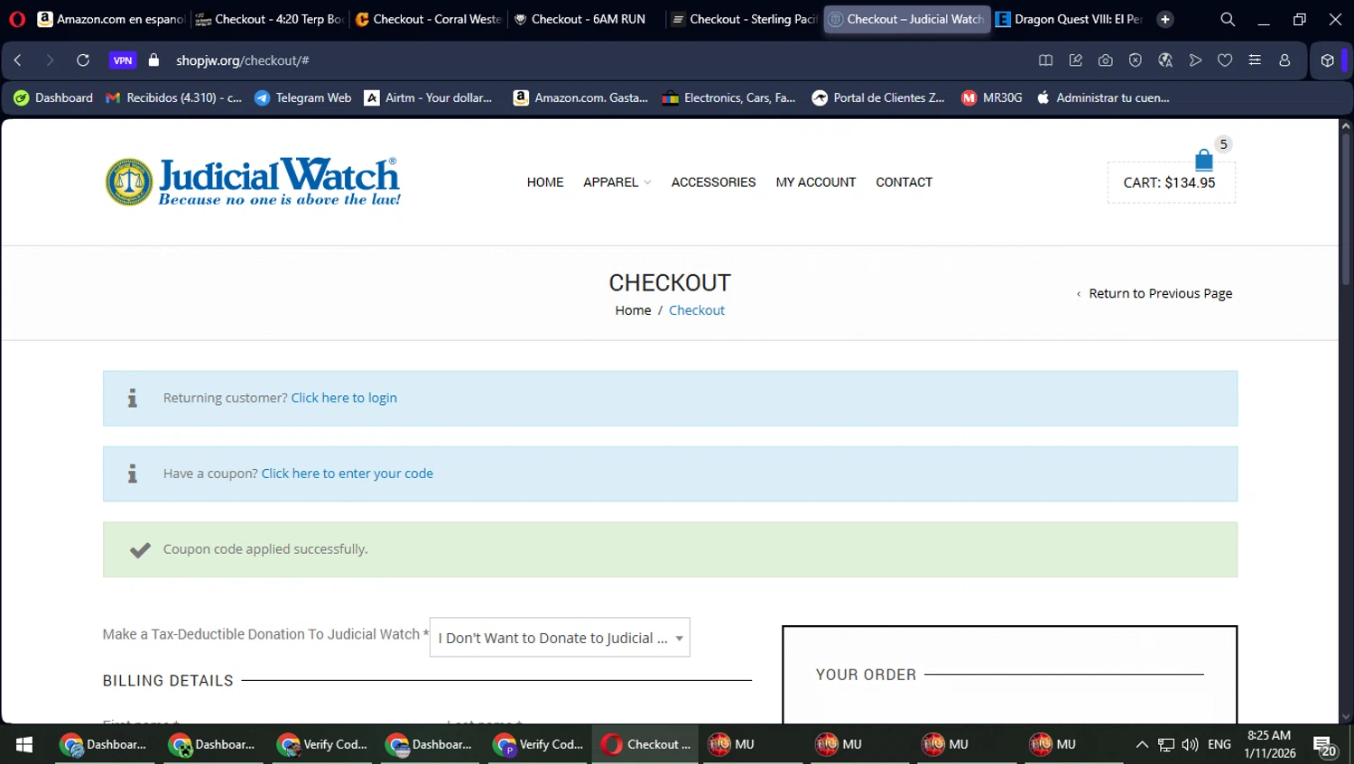Viewport: 1354px width, 764px height.
Task: Open the ad blocker shield icon
Action: tap(1136, 60)
